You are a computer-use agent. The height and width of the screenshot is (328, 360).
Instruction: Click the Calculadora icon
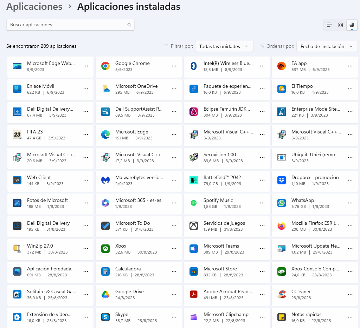(105, 271)
